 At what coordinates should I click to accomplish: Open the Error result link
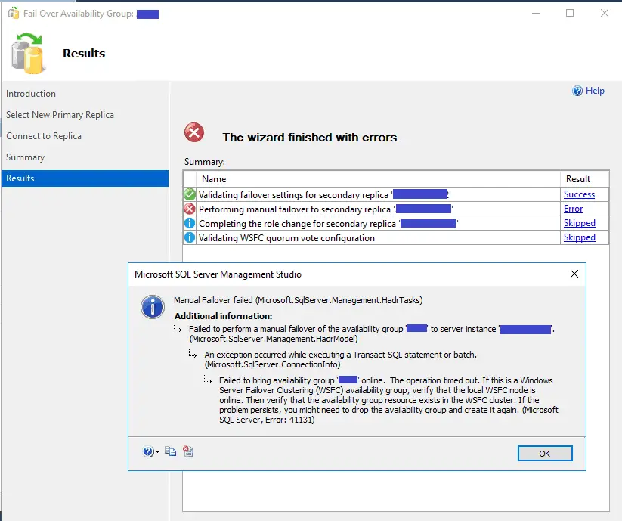pyautogui.click(x=573, y=208)
